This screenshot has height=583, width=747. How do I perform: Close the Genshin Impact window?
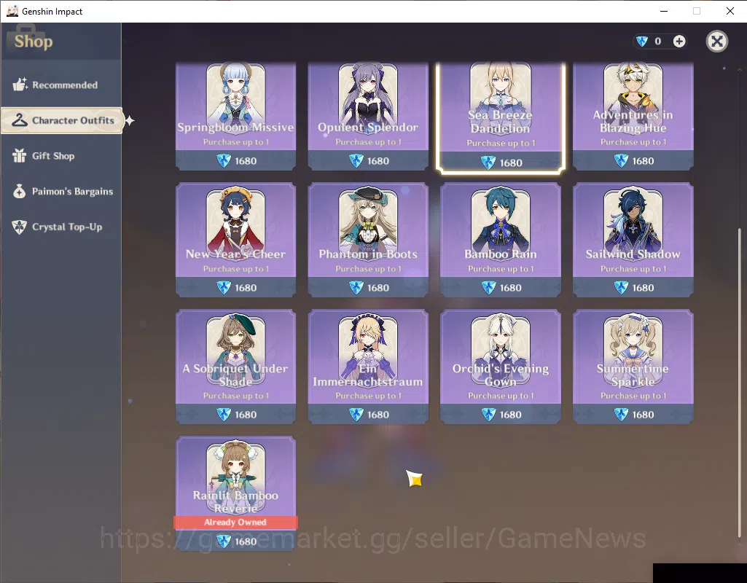click(x=730, y=11)
